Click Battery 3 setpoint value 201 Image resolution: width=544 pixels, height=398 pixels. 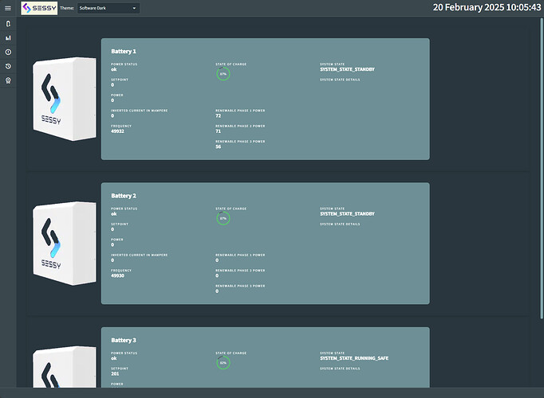pos(115,374)
